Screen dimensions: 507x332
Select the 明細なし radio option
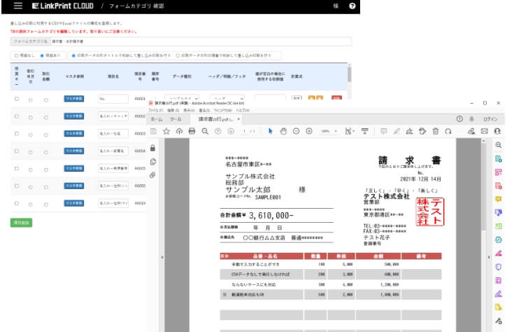[16, 56]
